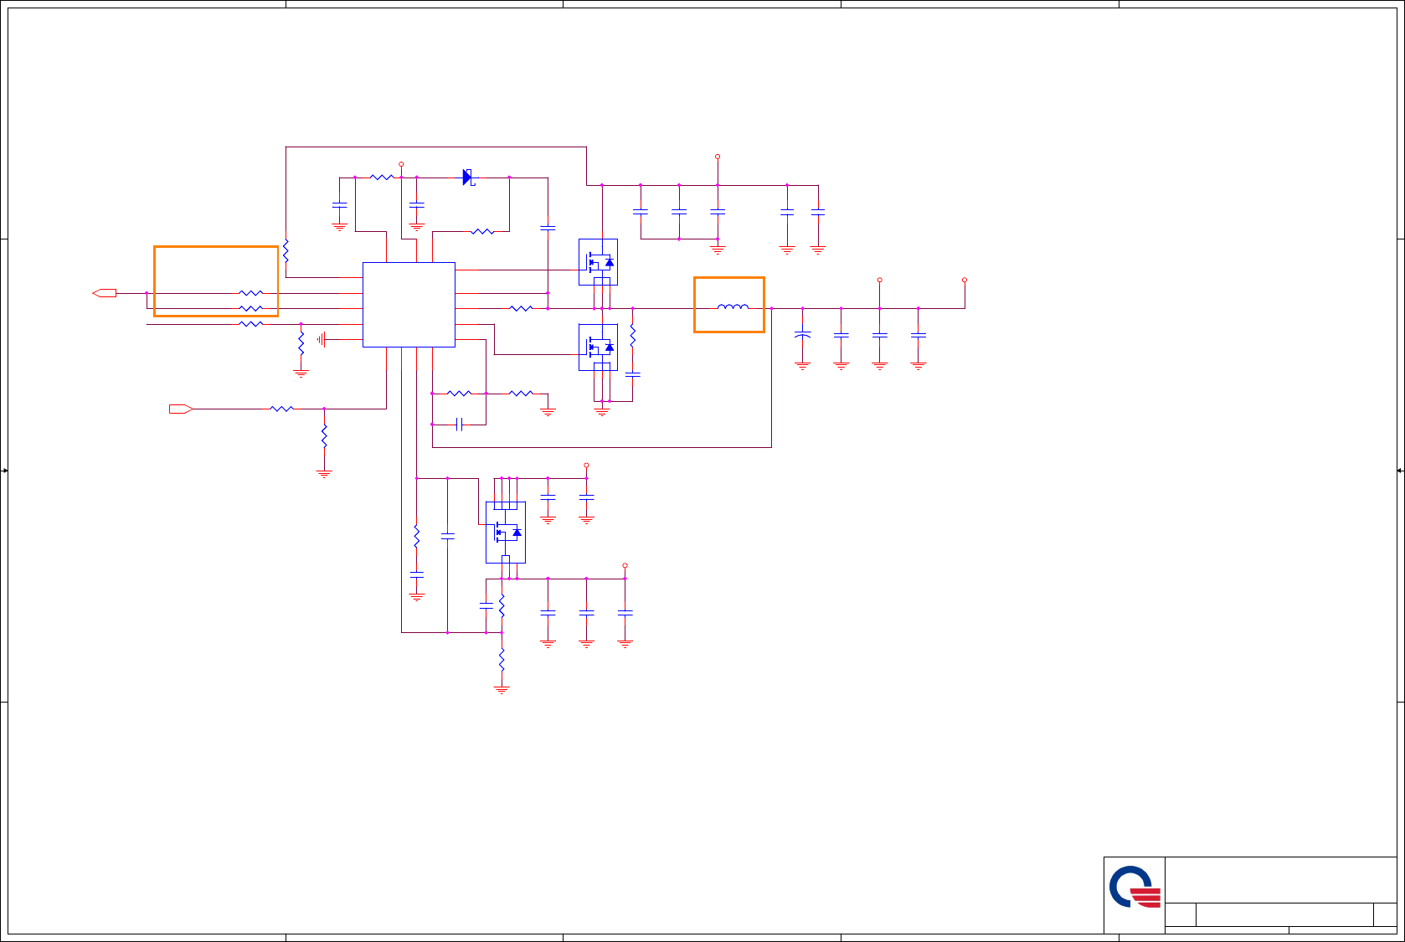Click the Schottky diode symbol at top

point(469,178)
